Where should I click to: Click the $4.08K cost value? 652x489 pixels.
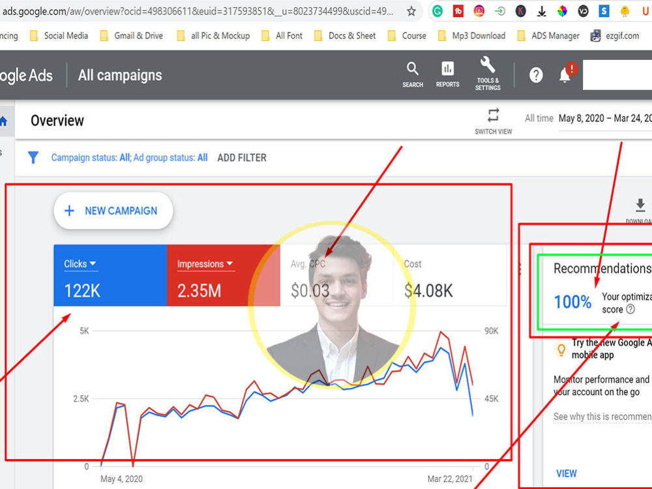(428, 291)
